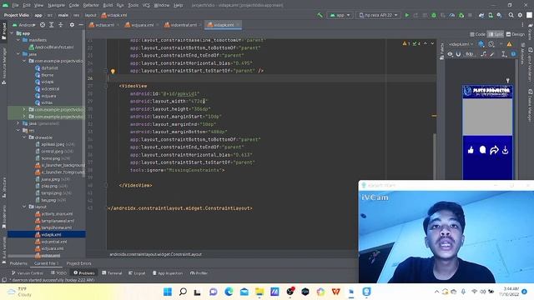Click the Make Project hammer icon
Screen dimensions: 534x300
point(320,15)
